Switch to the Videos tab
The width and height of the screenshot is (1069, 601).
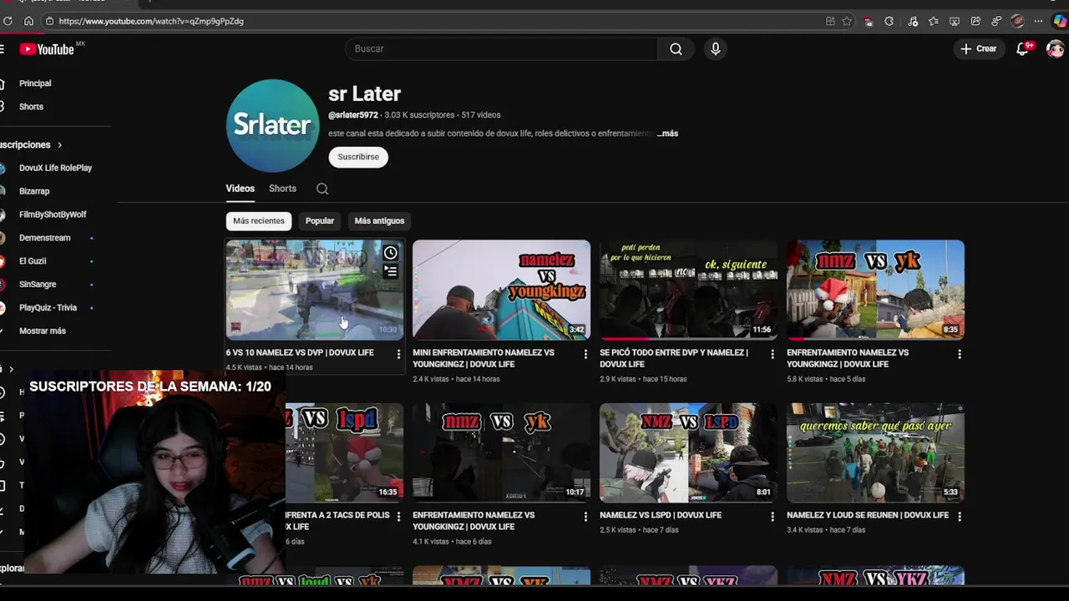click(x=240, y=189)
